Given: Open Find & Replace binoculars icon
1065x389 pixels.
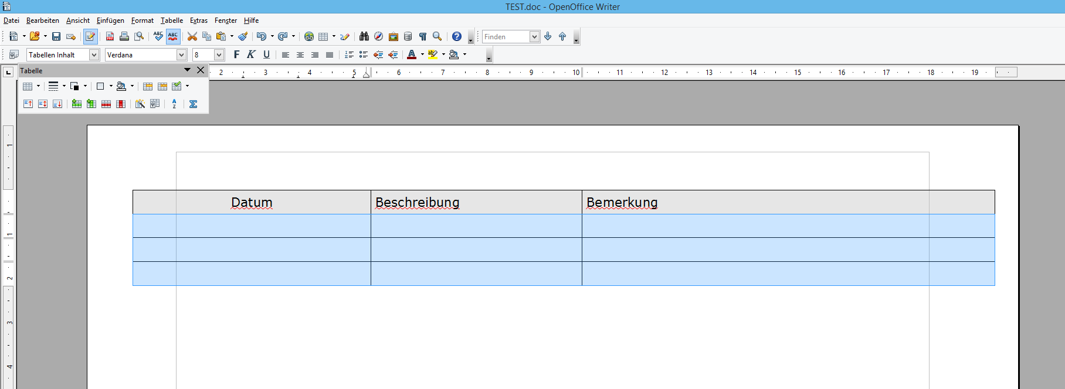Looking at the screenshot, I should [364, 36].
